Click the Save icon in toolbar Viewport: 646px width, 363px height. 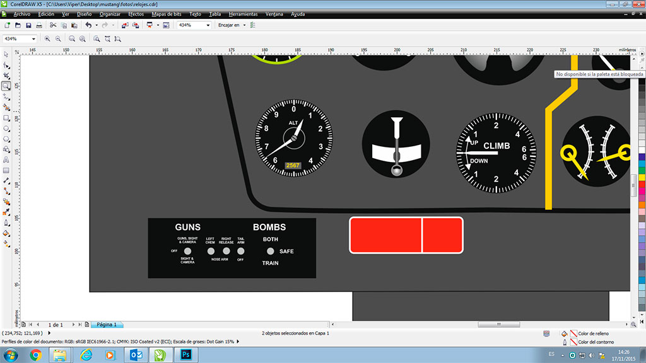(28, 25)
